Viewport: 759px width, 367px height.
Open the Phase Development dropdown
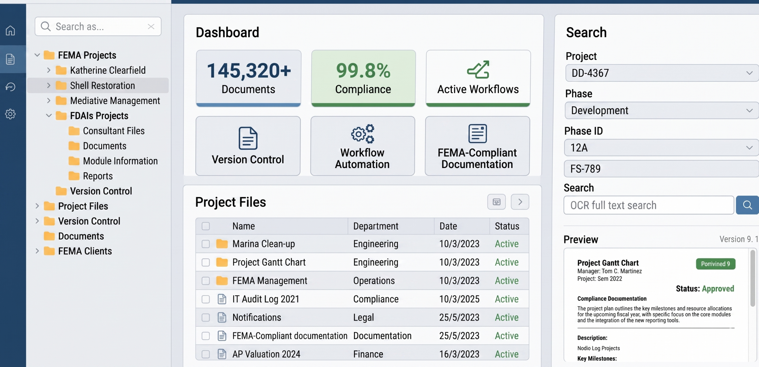tap(662, 110)
